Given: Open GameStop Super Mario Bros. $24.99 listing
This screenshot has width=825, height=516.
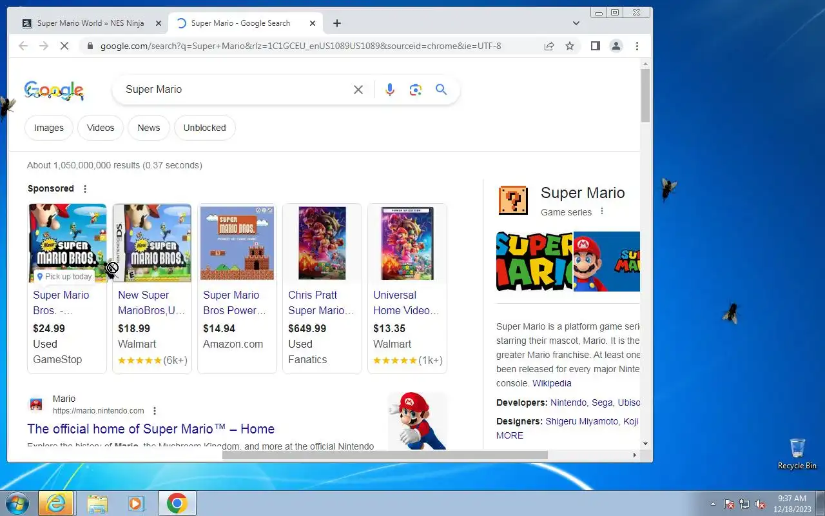Looking at the screenshot, I should tap(67, 288).
